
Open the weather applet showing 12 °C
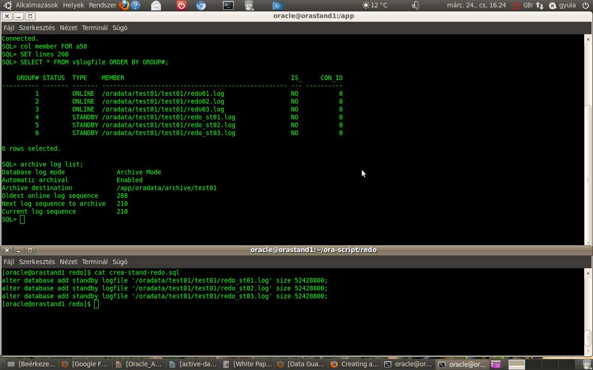pos(374,5)
